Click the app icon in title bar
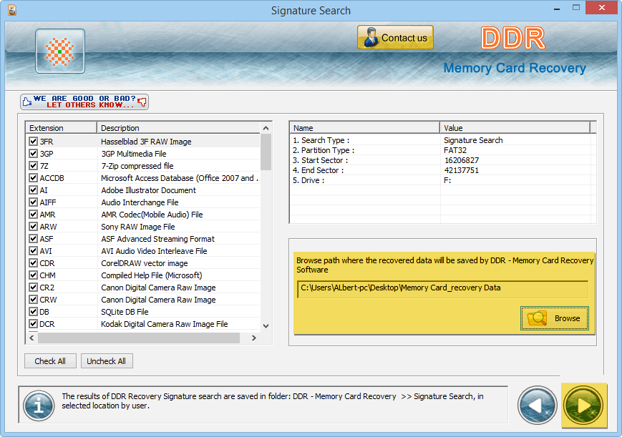The width and height of the screenshot is (622, 437). 12,10
